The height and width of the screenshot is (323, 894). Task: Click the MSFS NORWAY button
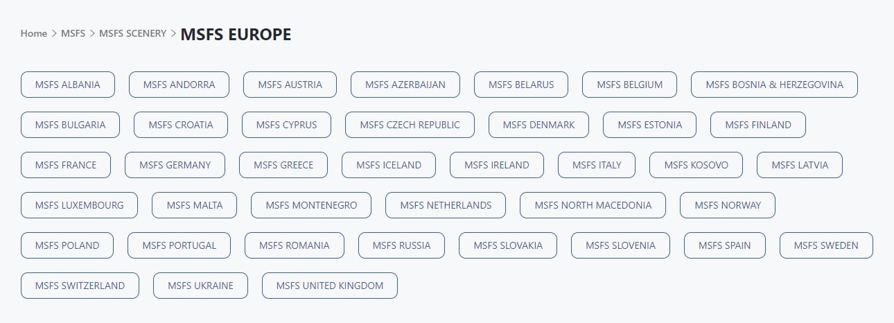click(727, 205)
